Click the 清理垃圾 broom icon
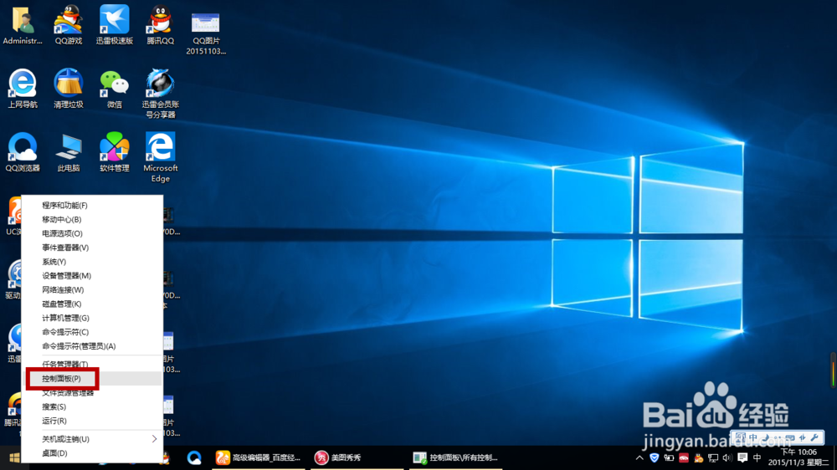837x470 pixels. (x=69, y=89)
